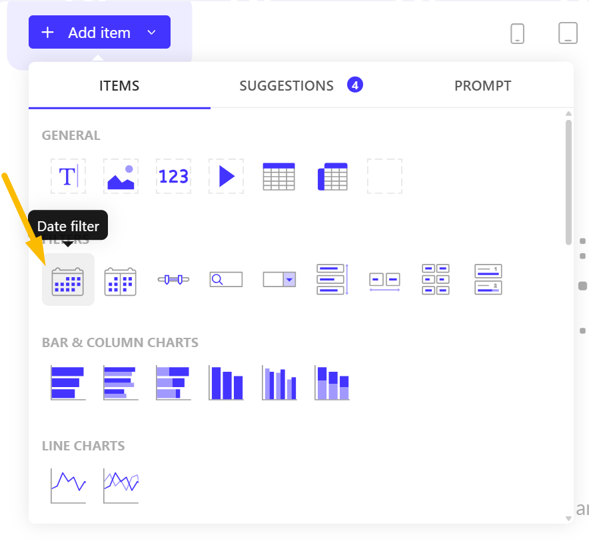Add a regular table item
Viewport: 589px width, 541px height.
click(x=279, y=176)
